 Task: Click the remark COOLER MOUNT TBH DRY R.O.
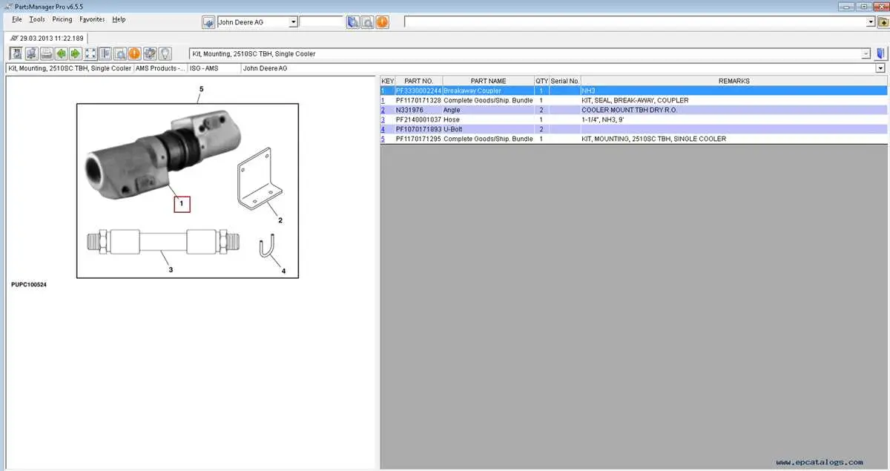pyautogui.click(x=629, y=110)
